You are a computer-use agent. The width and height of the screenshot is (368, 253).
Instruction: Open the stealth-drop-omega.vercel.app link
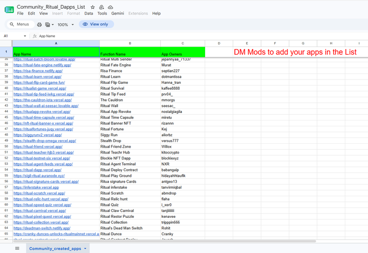pos(44,141)
